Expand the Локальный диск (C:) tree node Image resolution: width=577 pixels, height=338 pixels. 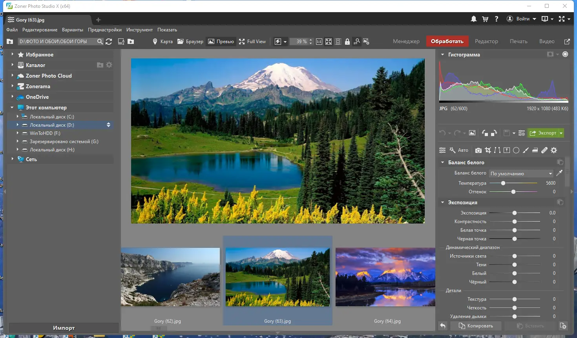point(17,116)
